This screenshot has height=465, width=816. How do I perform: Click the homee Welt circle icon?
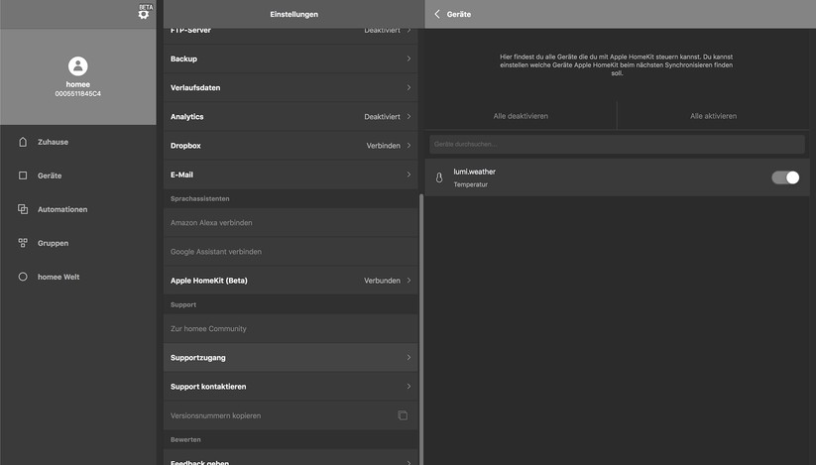23,277
